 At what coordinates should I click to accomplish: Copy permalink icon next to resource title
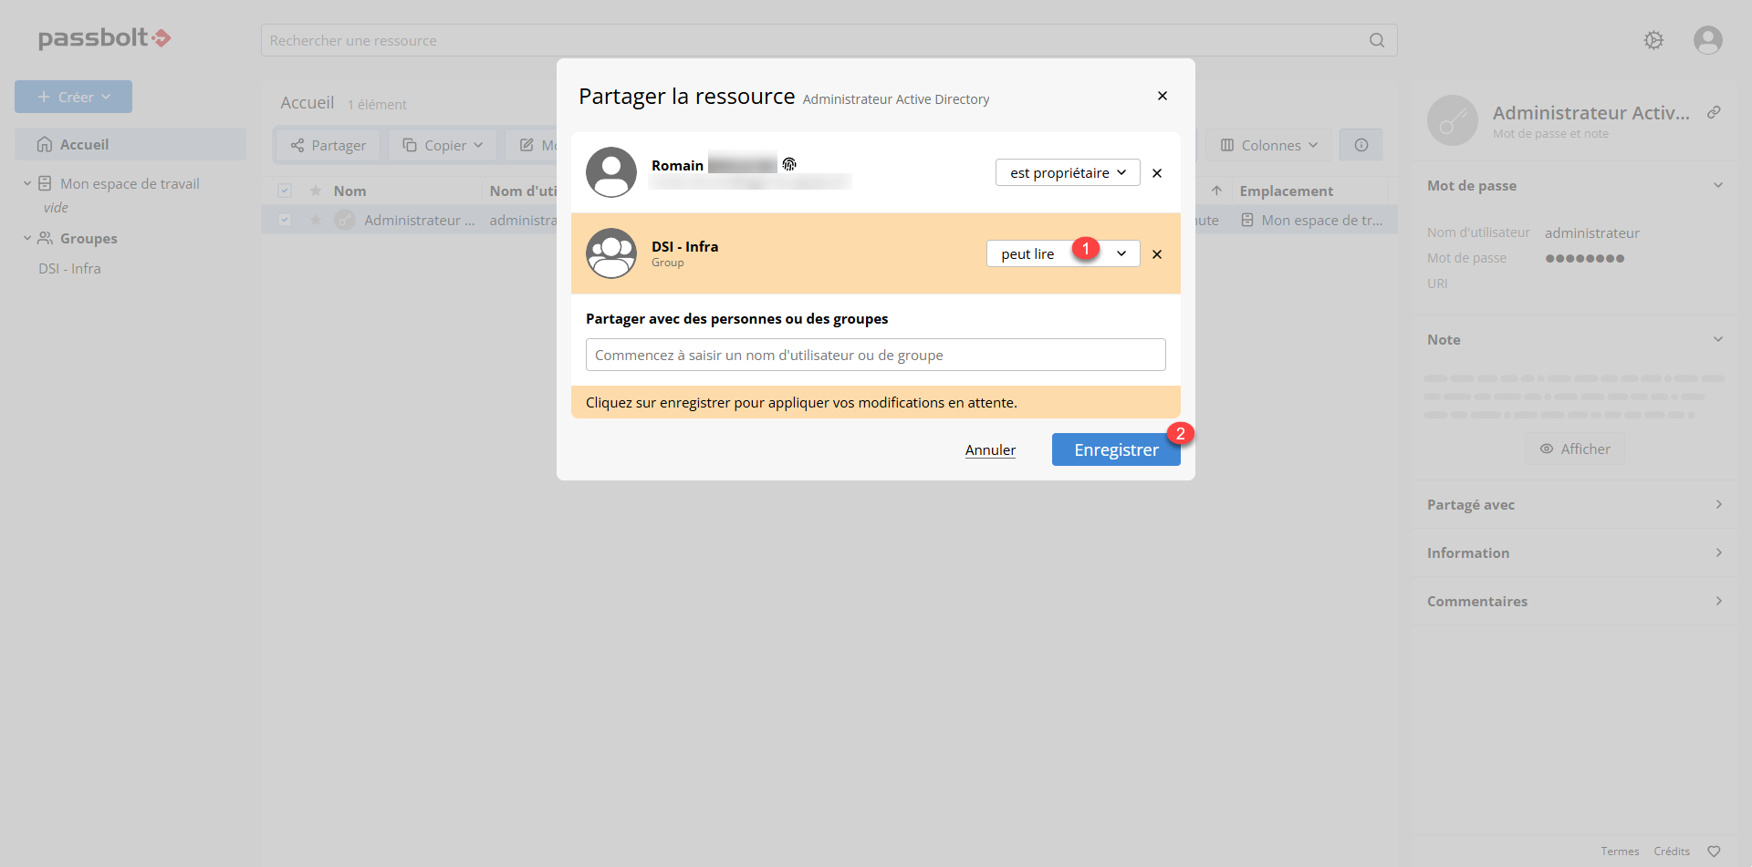click(1714, 112)
